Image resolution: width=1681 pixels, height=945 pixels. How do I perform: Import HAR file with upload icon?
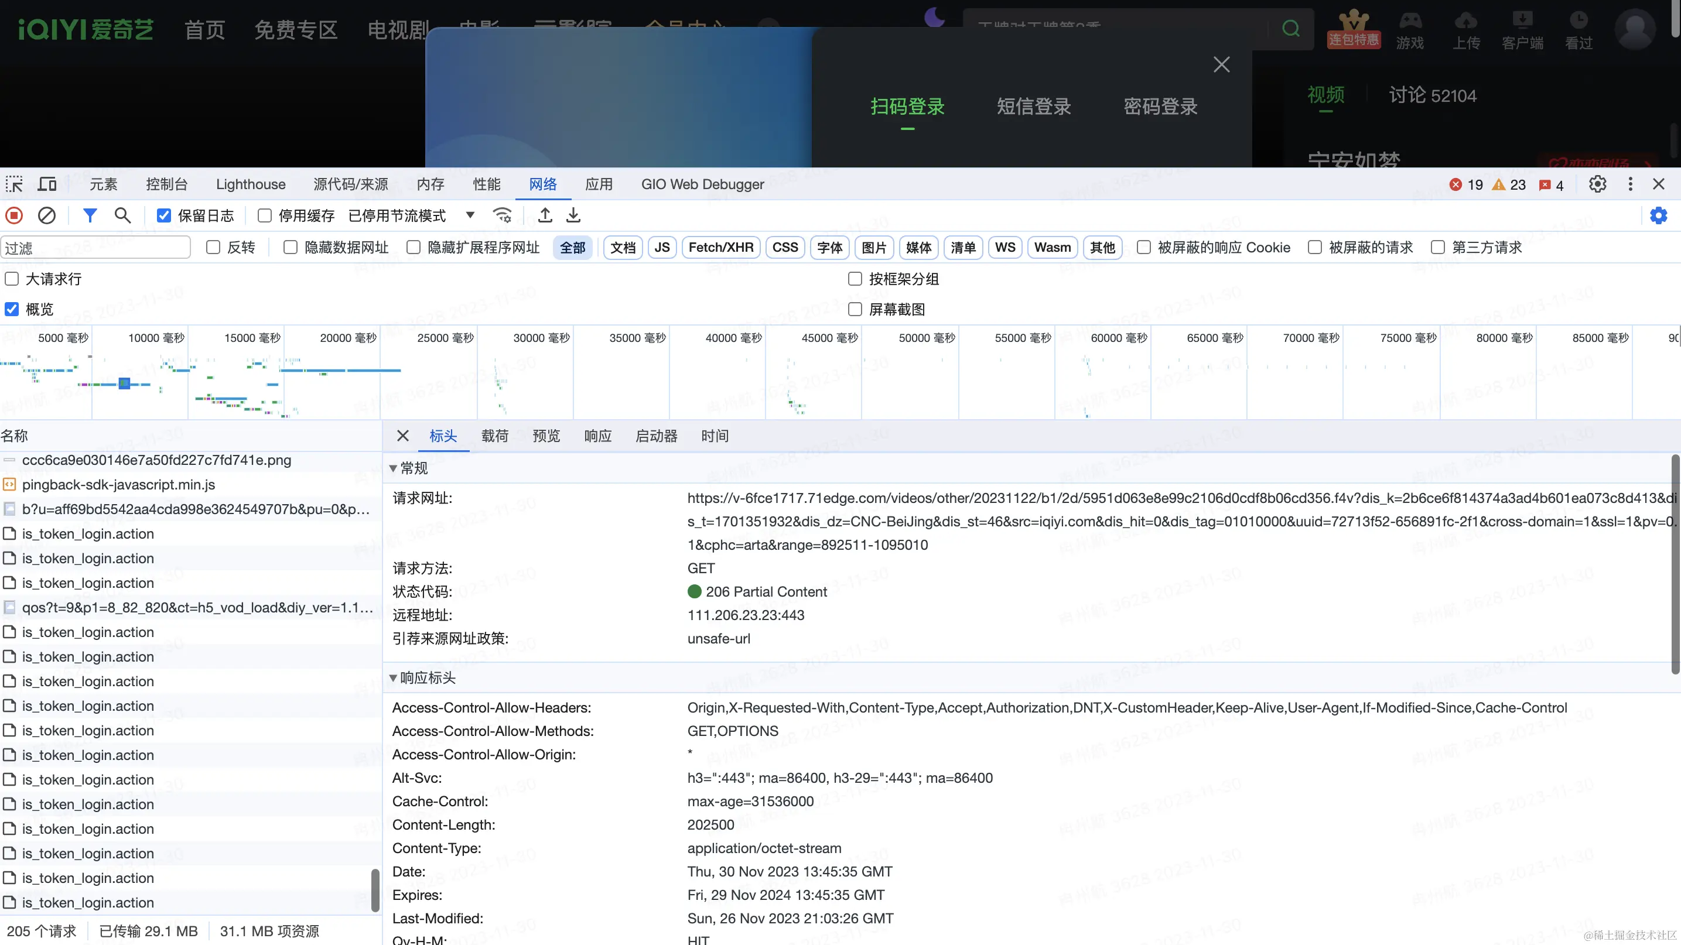(545, 215)
